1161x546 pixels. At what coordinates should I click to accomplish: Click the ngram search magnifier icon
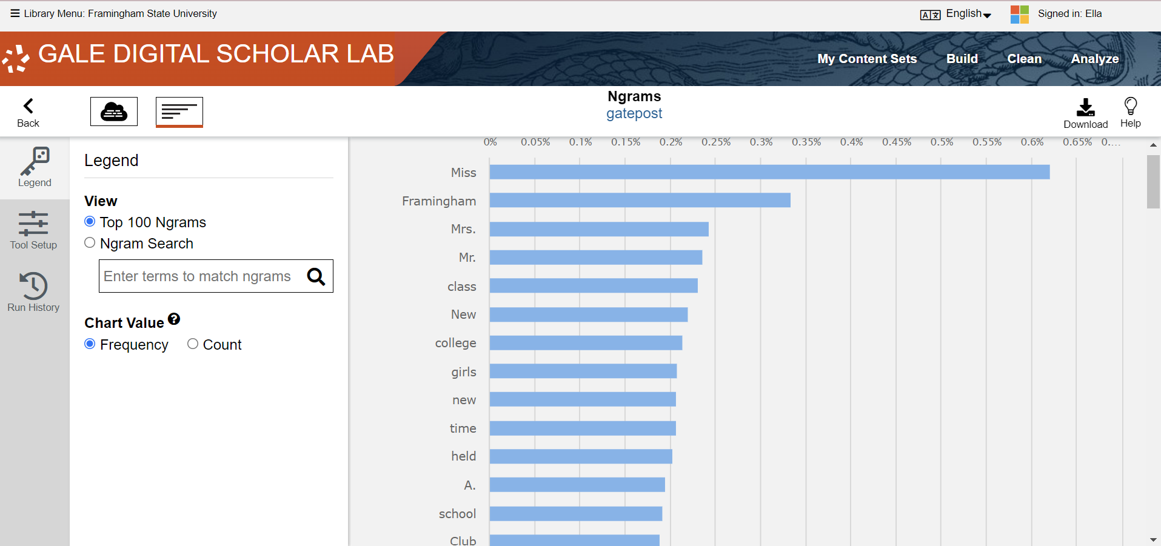[x=316, y=276]
